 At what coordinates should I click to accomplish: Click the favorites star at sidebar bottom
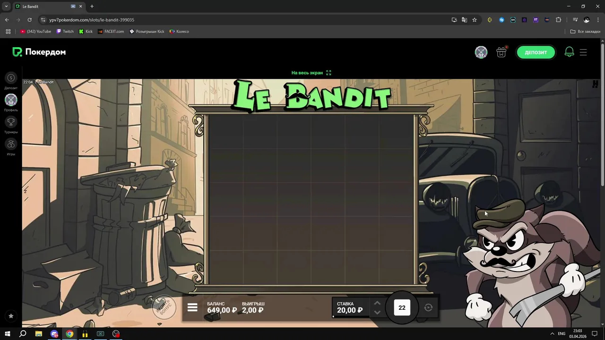[11, 316]
